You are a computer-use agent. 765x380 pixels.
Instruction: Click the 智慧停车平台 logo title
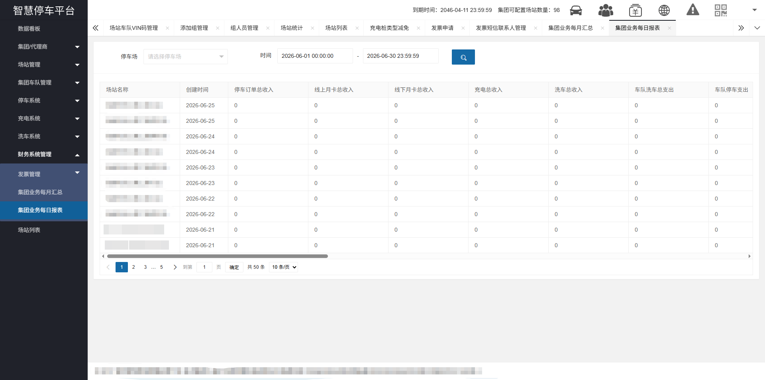pyautogui.click(x=44, y=10)
